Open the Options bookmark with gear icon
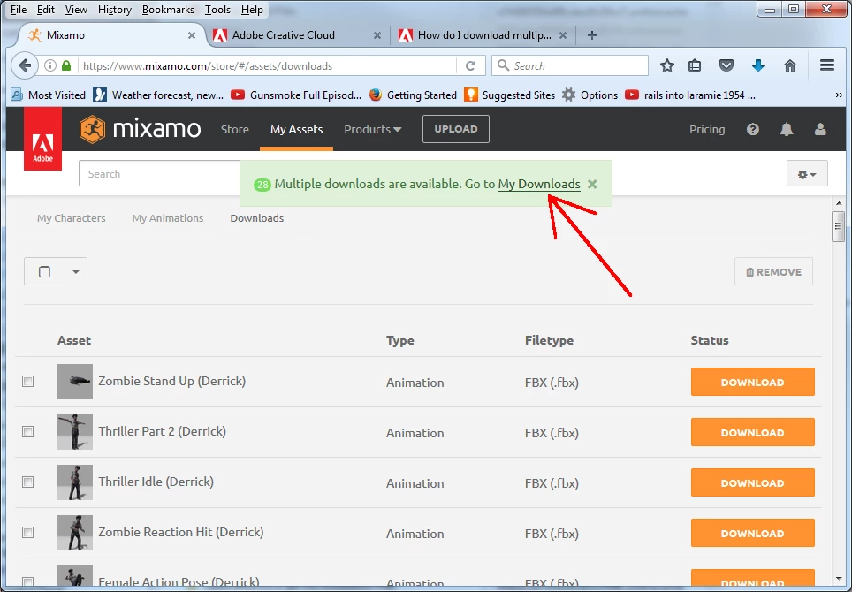 coord(590,95)
